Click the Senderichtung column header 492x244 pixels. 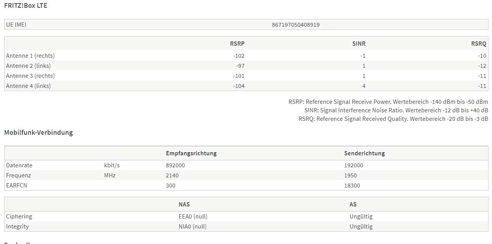[x=364, y=153]
